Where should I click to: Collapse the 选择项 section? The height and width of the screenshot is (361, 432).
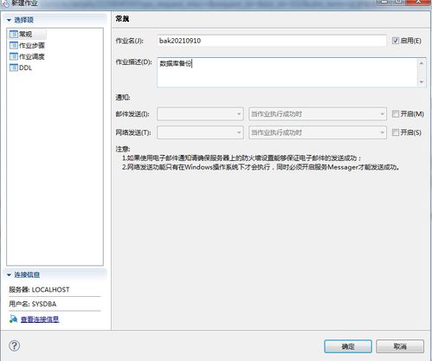(9, 20)
